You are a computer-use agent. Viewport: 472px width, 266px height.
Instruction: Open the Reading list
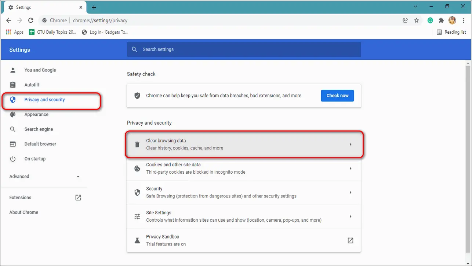451,32
